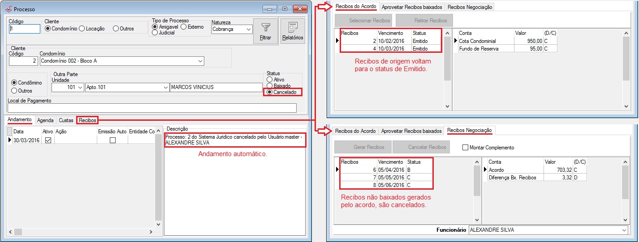The image size is (639, 242).
Task: Choose the Locação client radio button
Action: (82, 29)
